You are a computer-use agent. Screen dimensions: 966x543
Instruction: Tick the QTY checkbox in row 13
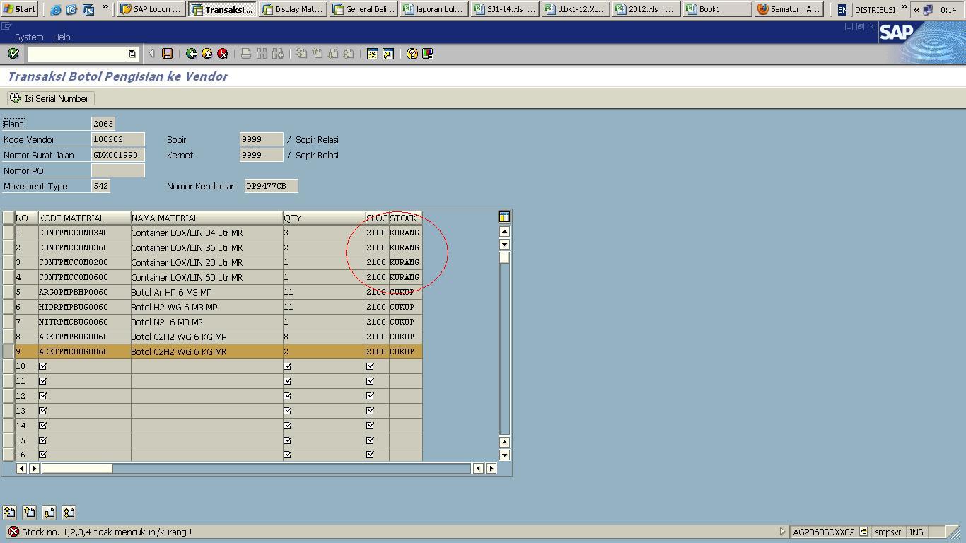pyautogui.click(x=287, y=411)
